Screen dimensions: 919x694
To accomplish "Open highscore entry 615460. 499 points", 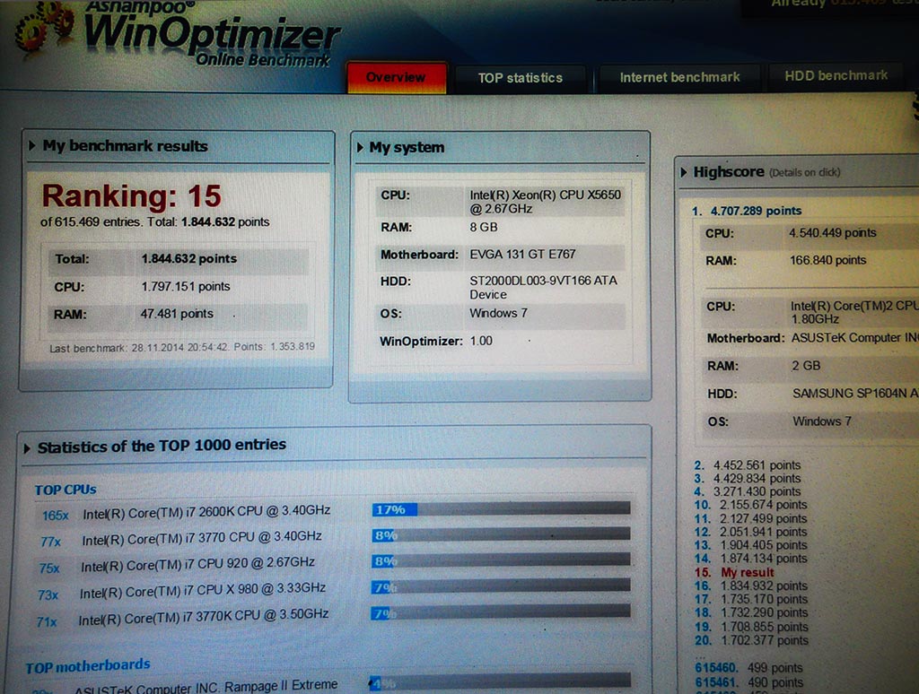I will click(x=749, y=668).
